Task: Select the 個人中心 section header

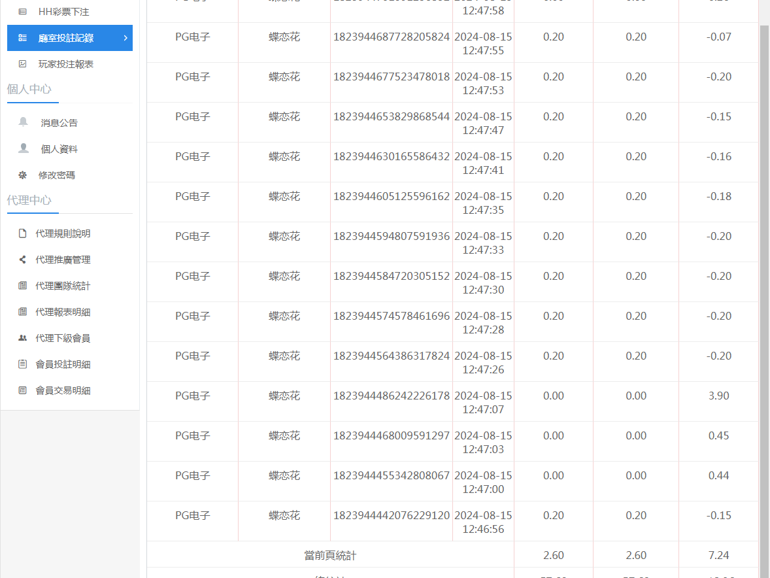Action: click(x=29, y=89)
